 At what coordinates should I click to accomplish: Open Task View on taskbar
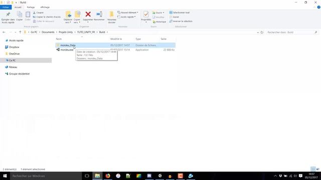pos(87,176)
